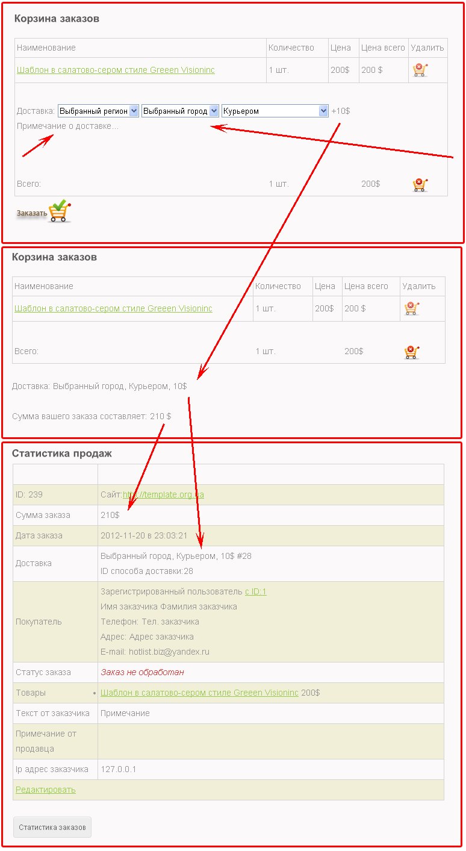Screen dimensions: 466x851
Task: Click clear-cart icon in top cart's 'Всего' row
Action: coord(420,184)
